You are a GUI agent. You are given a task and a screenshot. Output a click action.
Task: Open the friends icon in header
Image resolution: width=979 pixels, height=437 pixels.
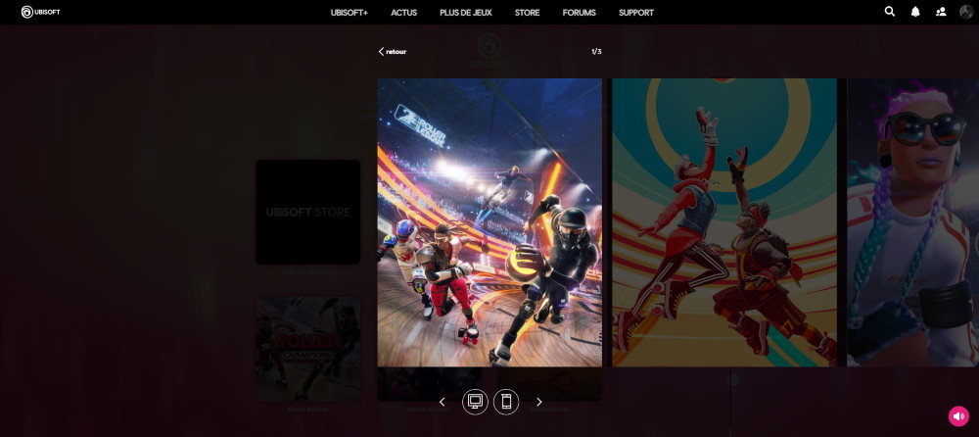click(941, 12)
